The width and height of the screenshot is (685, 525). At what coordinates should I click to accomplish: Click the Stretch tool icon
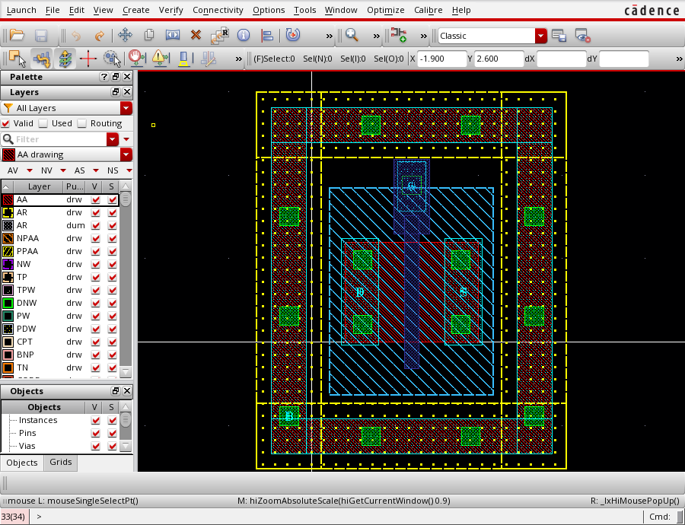(173, 35)
